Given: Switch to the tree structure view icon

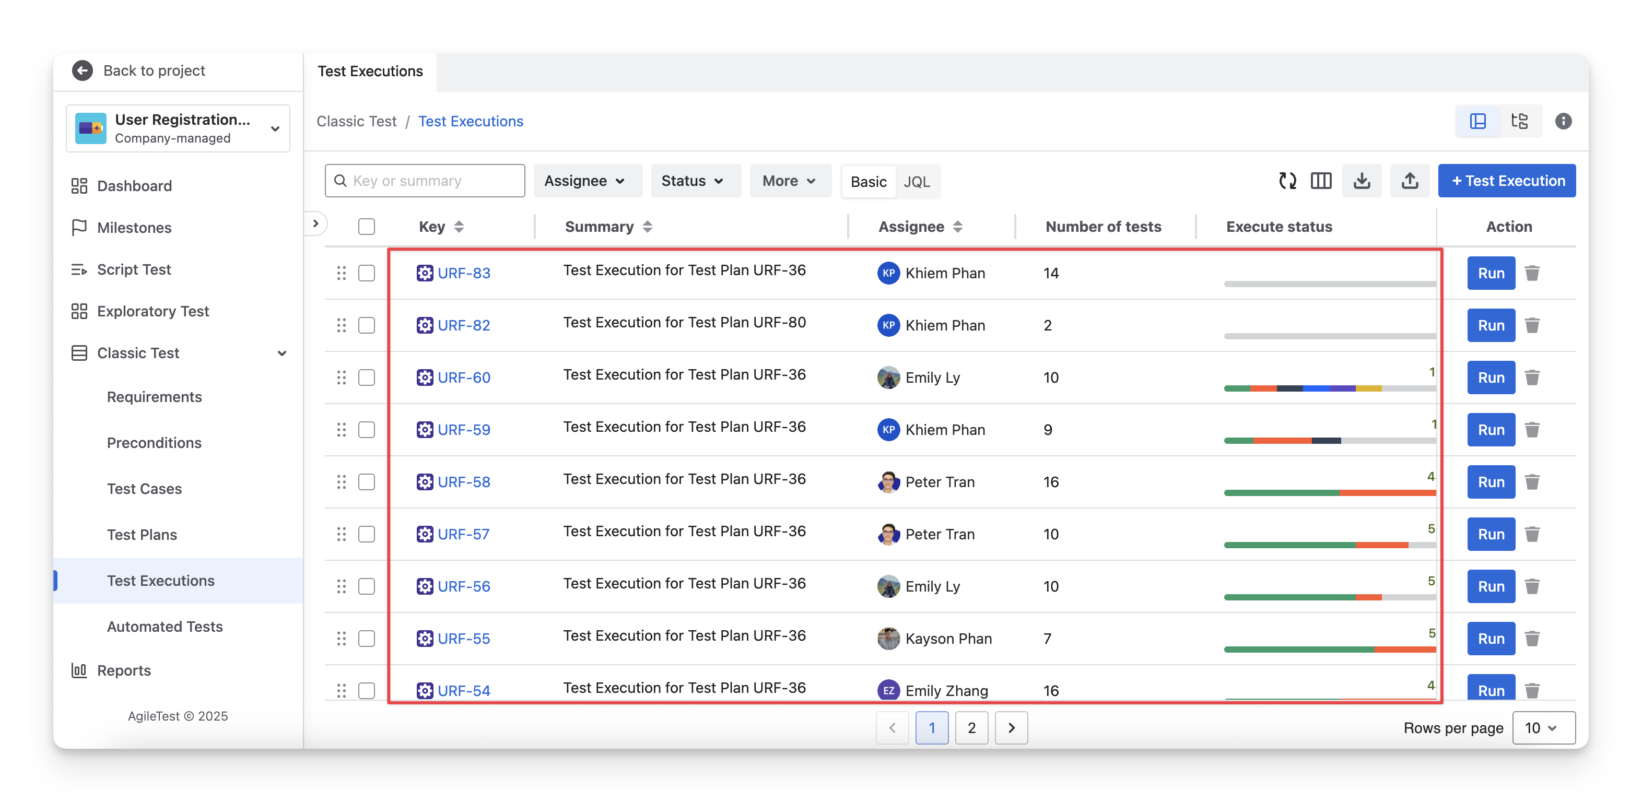Looking at the screenshot, I should pos(1520,121).
